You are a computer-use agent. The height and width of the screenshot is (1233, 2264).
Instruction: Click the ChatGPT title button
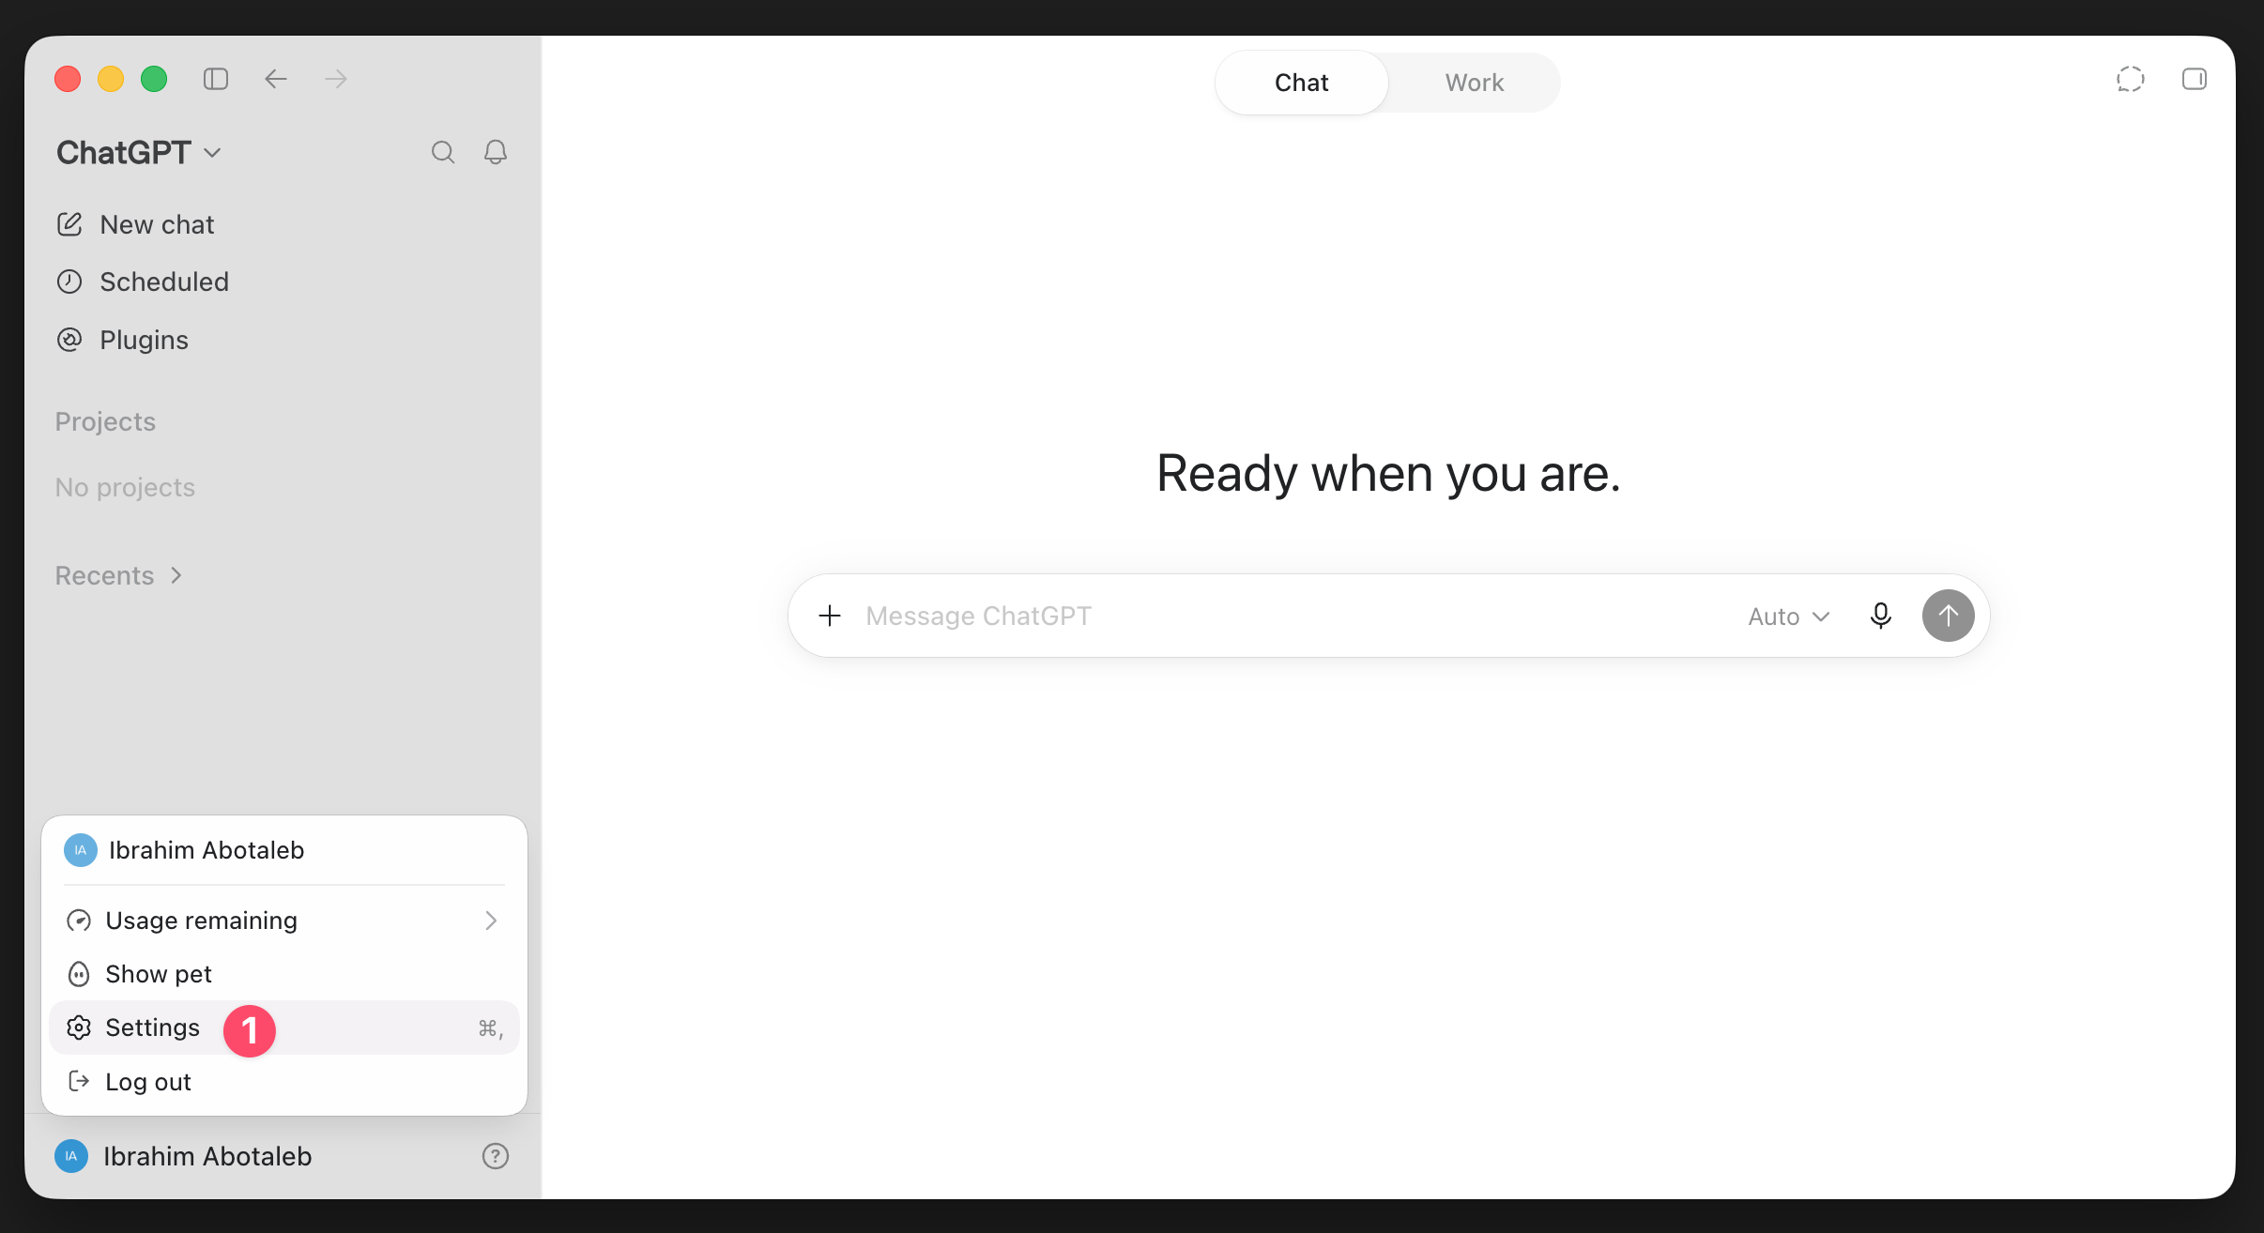(x=139, y=153)
